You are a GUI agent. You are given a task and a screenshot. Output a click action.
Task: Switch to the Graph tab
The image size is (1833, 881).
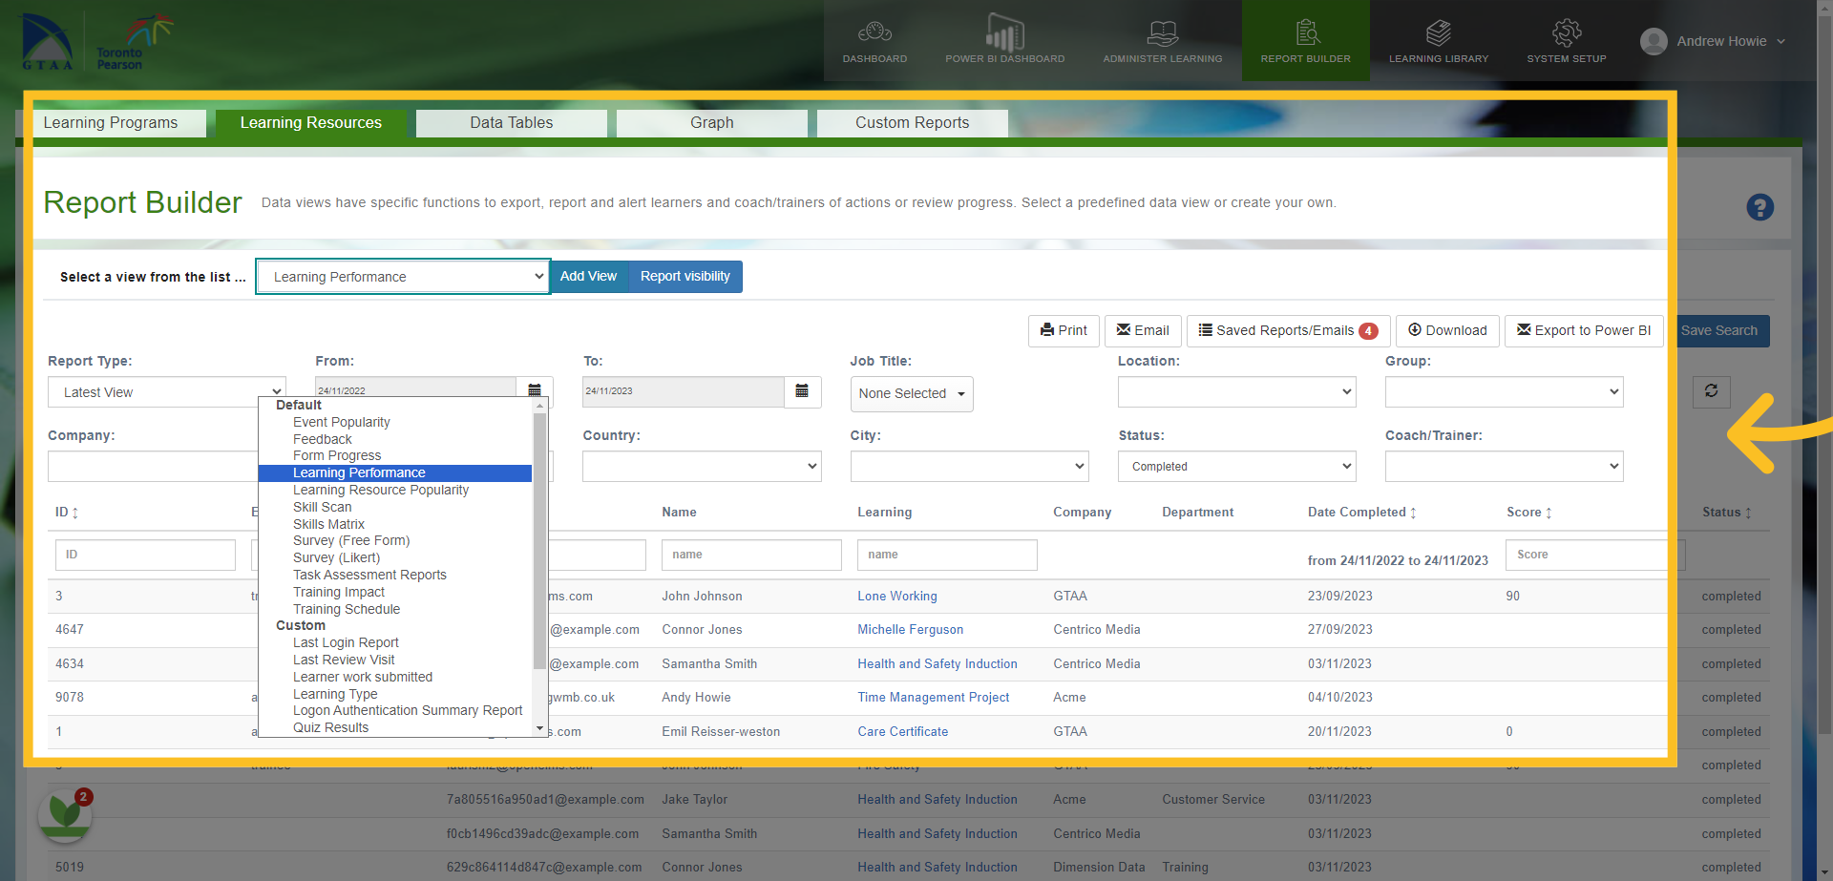point(712,123)
